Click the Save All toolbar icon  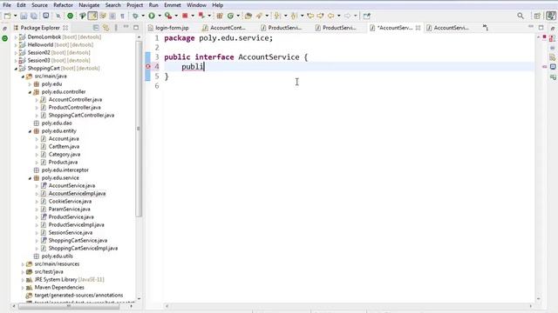tap(34, 16)
